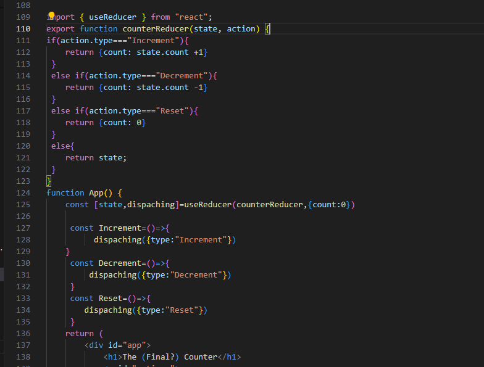This screenshot has width=484, height=367.
Task: Click the else{ keyword on line 120
Action: click(63, 146)
